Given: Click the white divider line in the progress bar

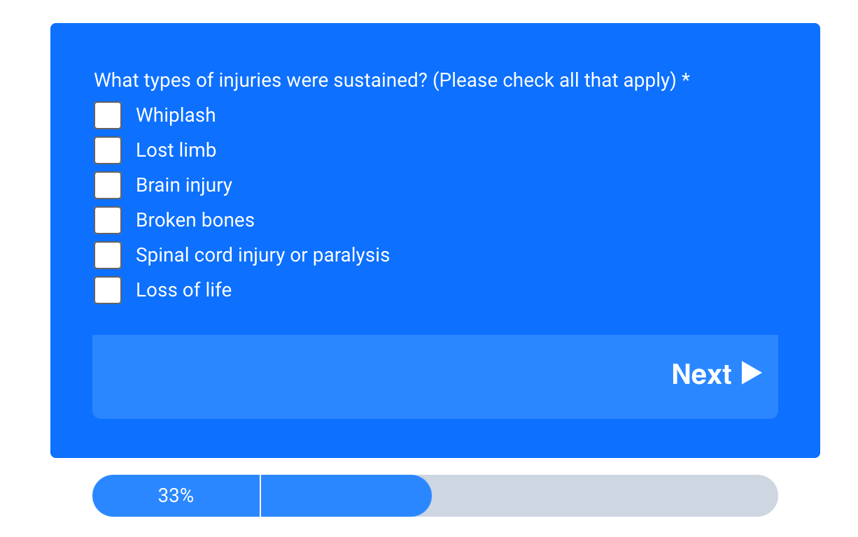Looking at the screenshot, I should pyautogui.click(x=260, y=496).
